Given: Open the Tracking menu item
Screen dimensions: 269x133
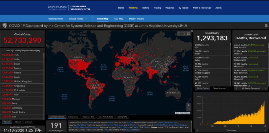Looking at the screenshot, I should (x=133, y=8).
